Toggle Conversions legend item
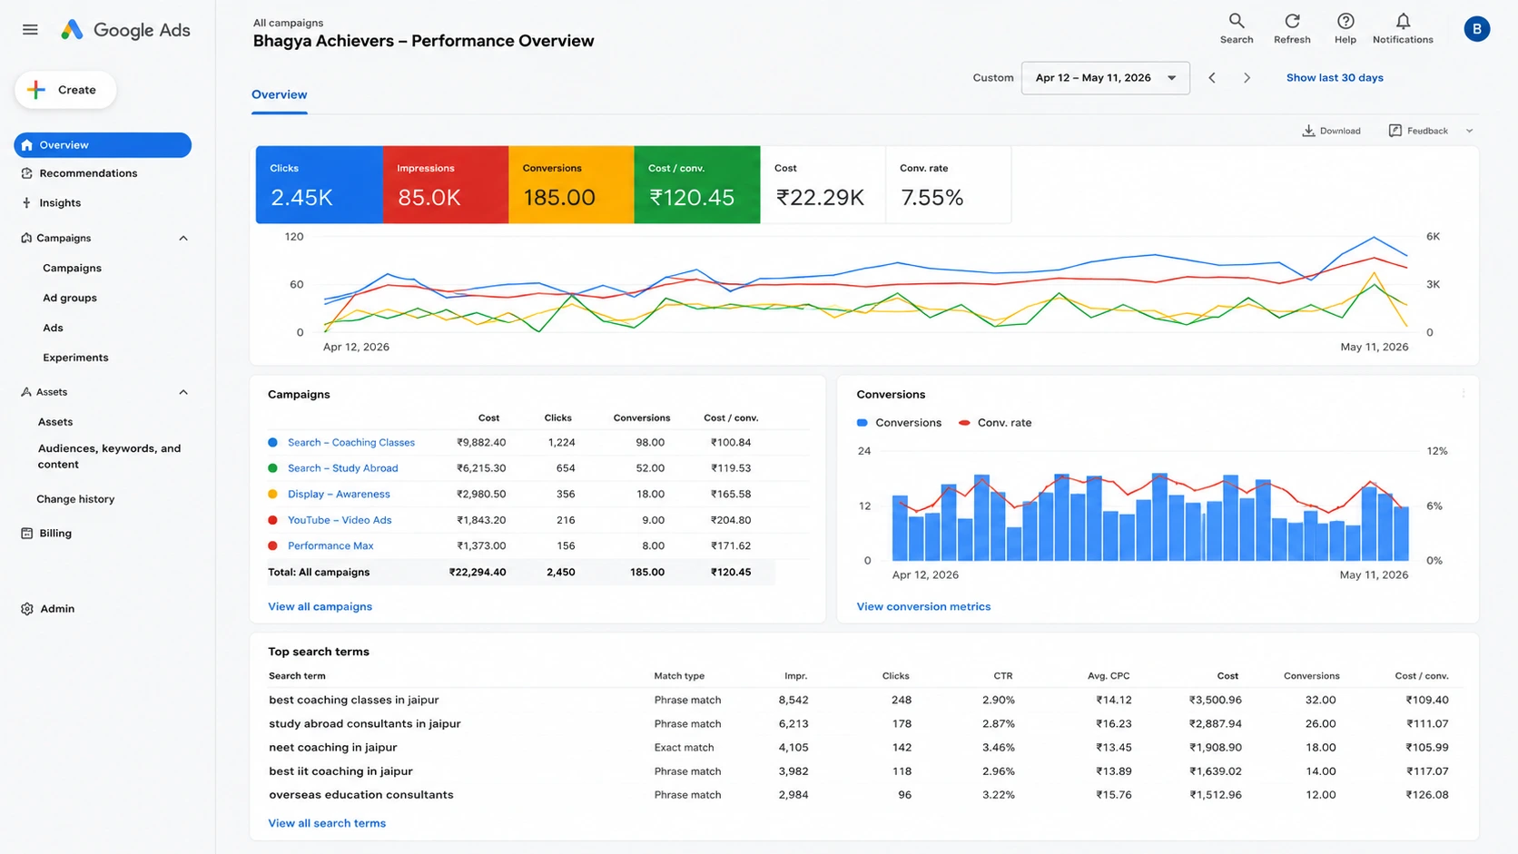The image size is (1518, 854). pos(899,423)
